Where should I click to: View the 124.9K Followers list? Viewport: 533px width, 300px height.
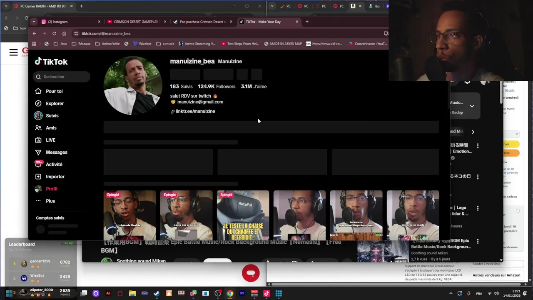[x=217, y=86]
